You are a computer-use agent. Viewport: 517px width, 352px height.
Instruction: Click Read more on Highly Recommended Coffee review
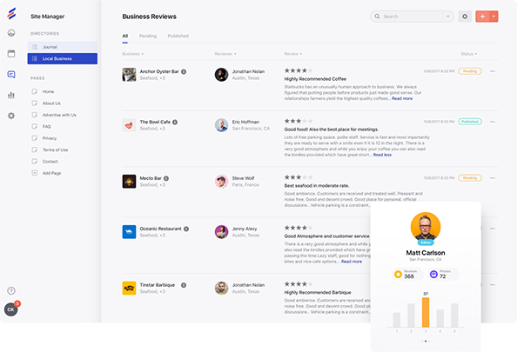tap(402, 98)
